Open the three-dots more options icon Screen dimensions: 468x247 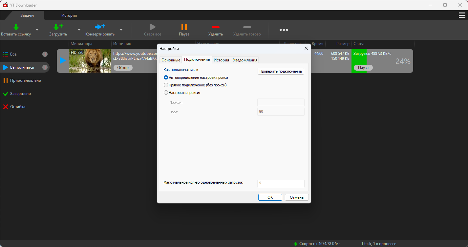click(x=284, y=30)
